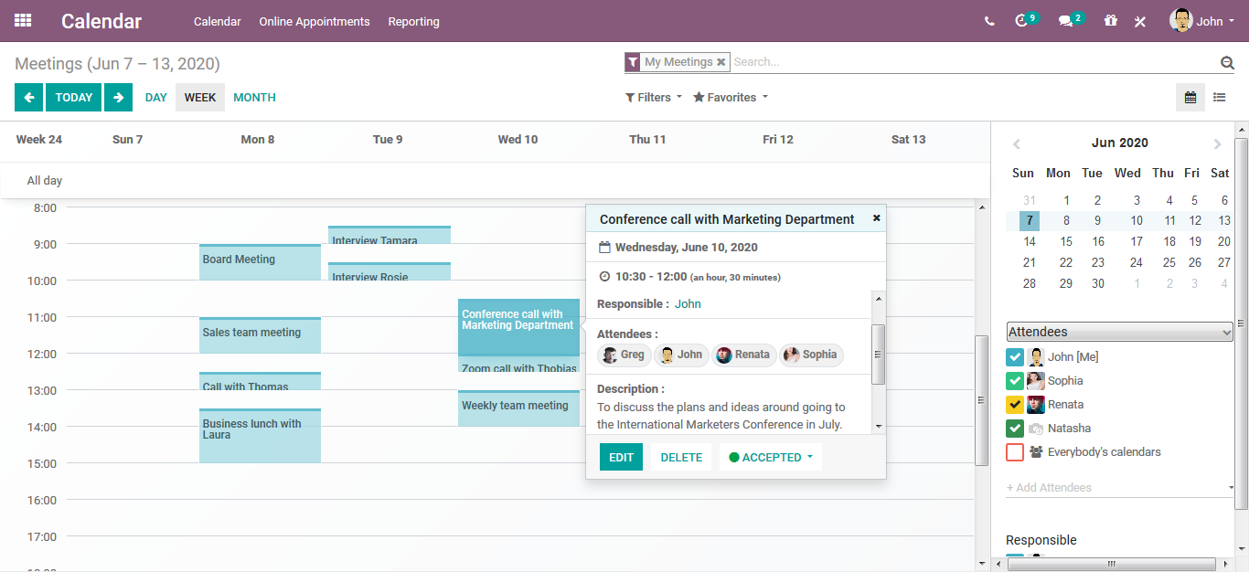Click Sophia's avatar in attendees sidebar
The image size is (1249, 572).
point(1036,380)
